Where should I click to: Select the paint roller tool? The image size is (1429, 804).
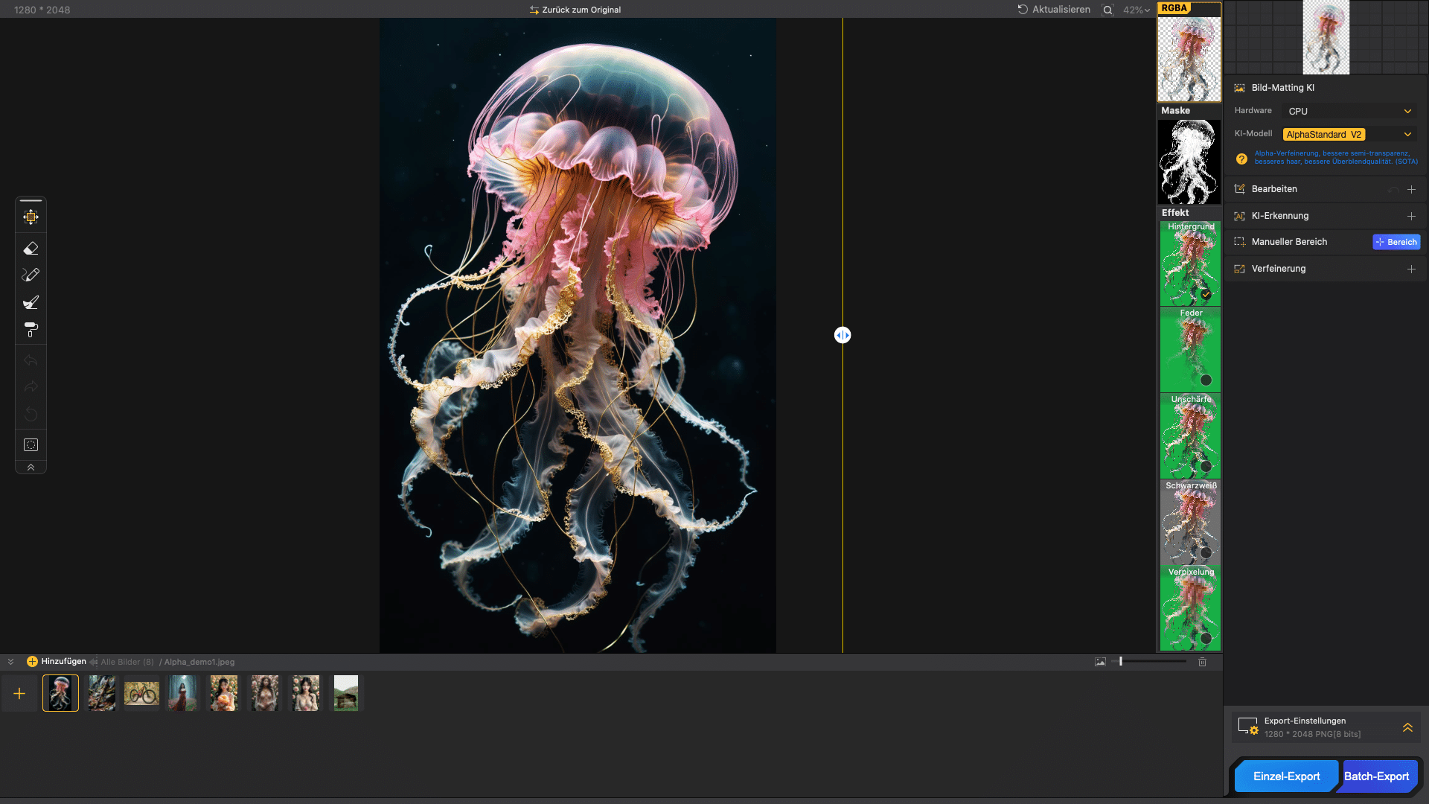(31, 329)
